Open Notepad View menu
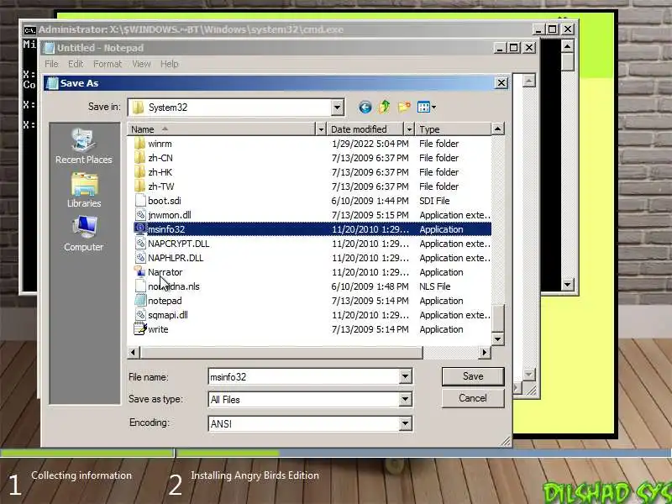 point(141,64)
